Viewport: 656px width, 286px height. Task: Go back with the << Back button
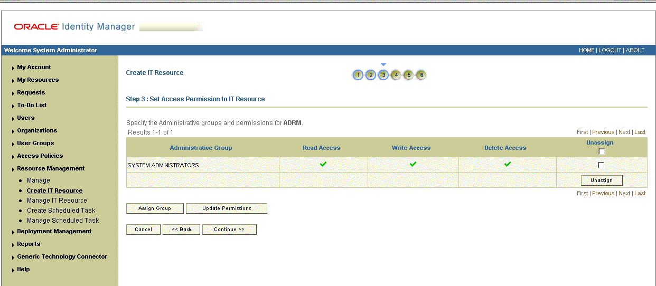point(181,230)
